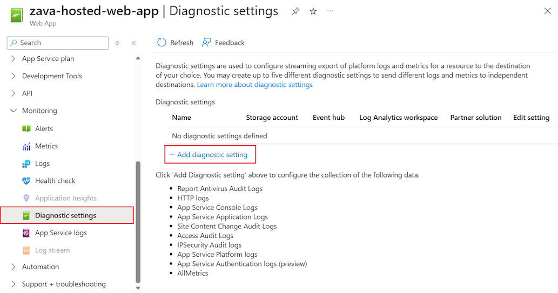Viewport: 558px width, 293px height.
Task: Open Alerts in the Monitoring menu
Action: pyautogui.click(x=44, y=129)
